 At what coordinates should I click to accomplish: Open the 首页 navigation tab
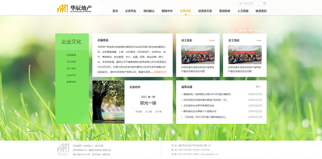pos(115,11)
